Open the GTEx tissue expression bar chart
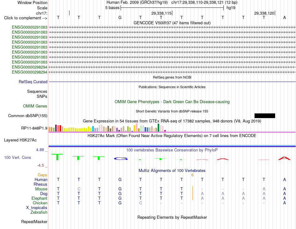296x229 pixels. [x=107, y=128]
